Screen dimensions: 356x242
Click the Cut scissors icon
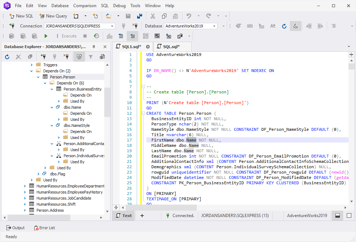(x=153, y=16)
